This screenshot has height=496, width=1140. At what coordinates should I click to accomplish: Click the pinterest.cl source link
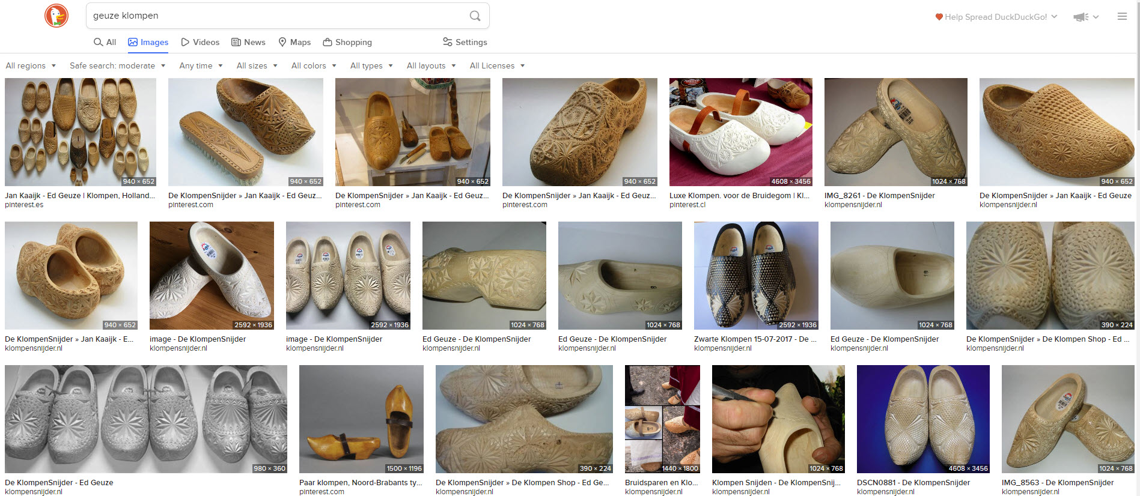point(687,205)
